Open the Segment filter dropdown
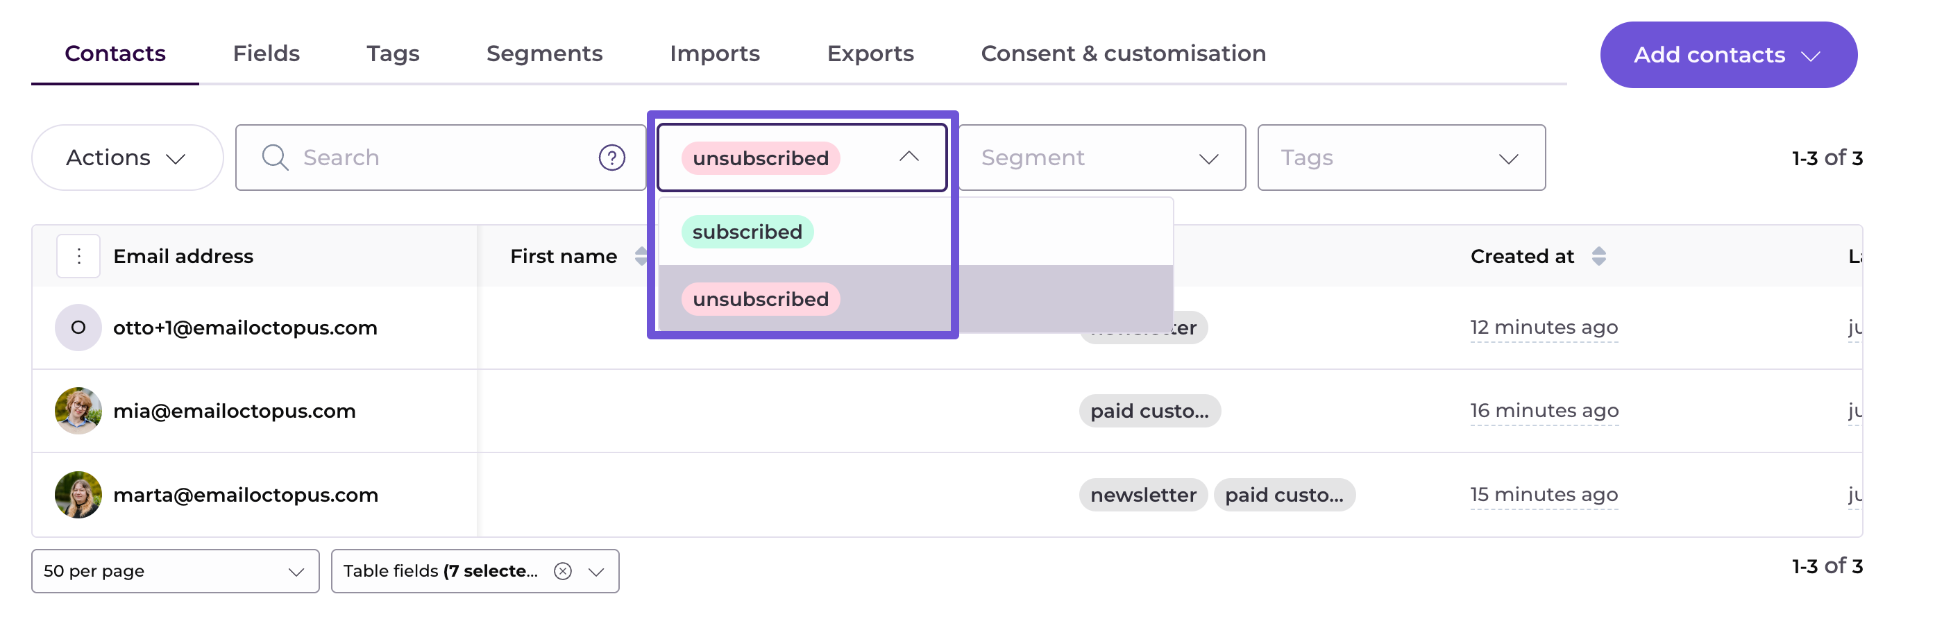Image resolution: width=1935 pixels, height=644 pixels. pos(1101,158)
